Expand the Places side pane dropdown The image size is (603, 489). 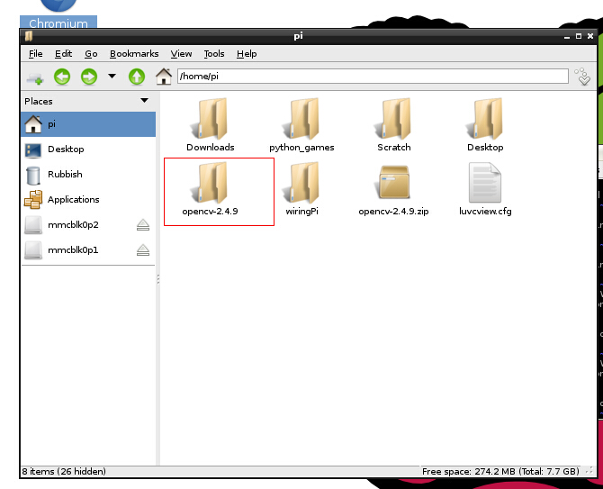(144, 101)
